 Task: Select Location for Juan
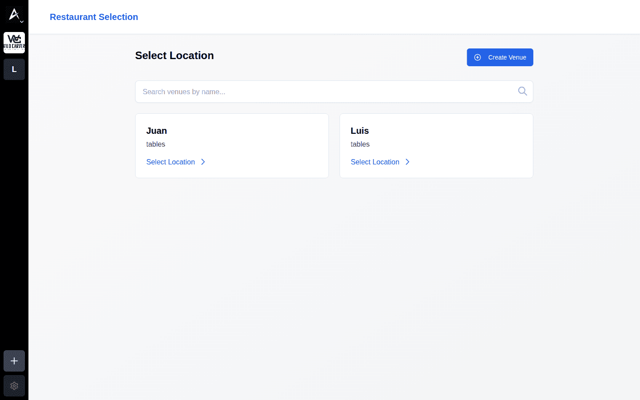pos(171,162)
